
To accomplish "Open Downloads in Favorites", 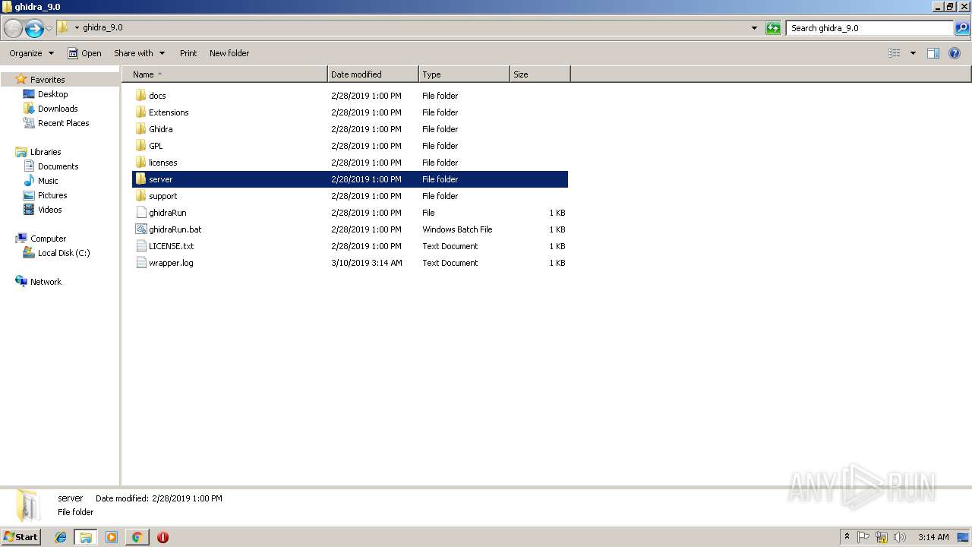I will coord(58,109).
